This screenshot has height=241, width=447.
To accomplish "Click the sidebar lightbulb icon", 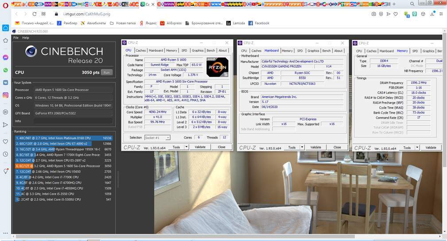I will (5, 171).
